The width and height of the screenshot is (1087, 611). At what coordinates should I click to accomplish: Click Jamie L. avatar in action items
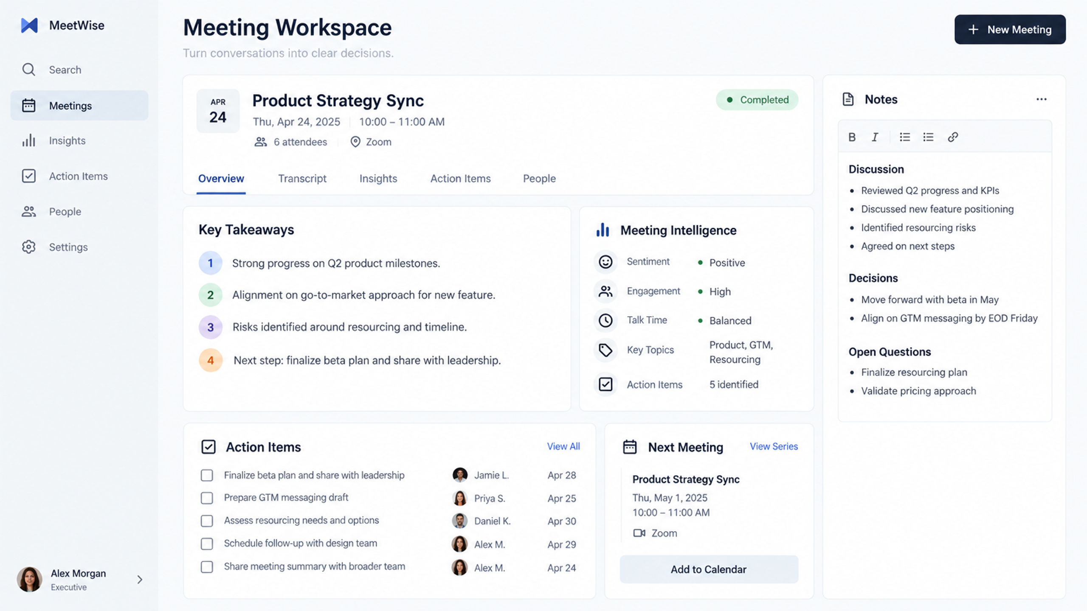[460, 475]
